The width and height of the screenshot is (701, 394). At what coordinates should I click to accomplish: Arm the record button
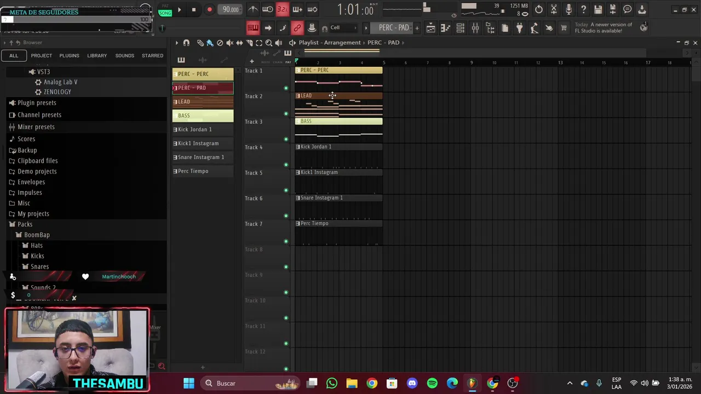[209, 9]
